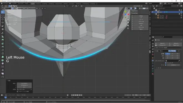The height and width of the screenshot is (103, 183).
Task: Select the Rotate tool
Action: pyautogui.click(x=3, y=22)
